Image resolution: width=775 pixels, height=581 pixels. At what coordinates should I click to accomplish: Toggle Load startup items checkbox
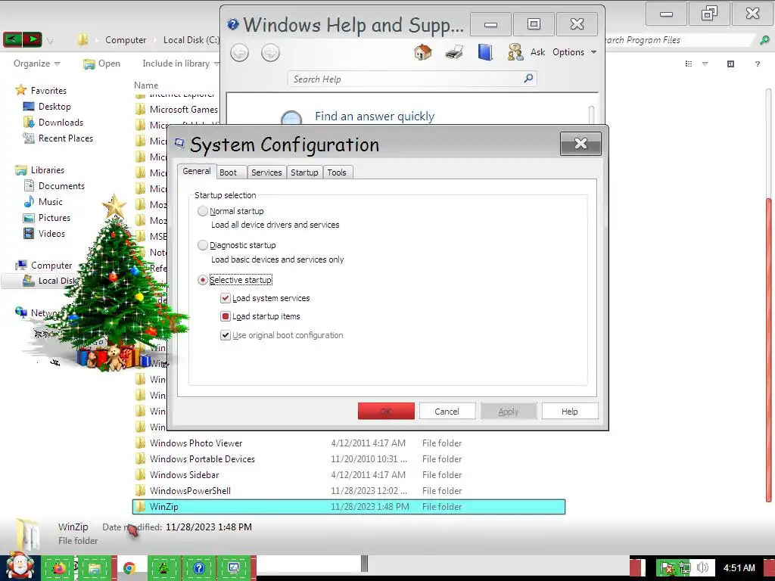point(226,316)
